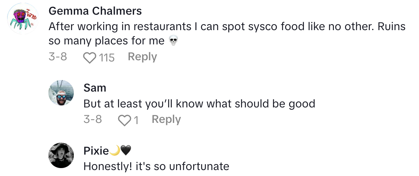Open the Gemma Chalmers username link
Image resolution: width=419 pixels, height=176 pixels.
(95, 11)
